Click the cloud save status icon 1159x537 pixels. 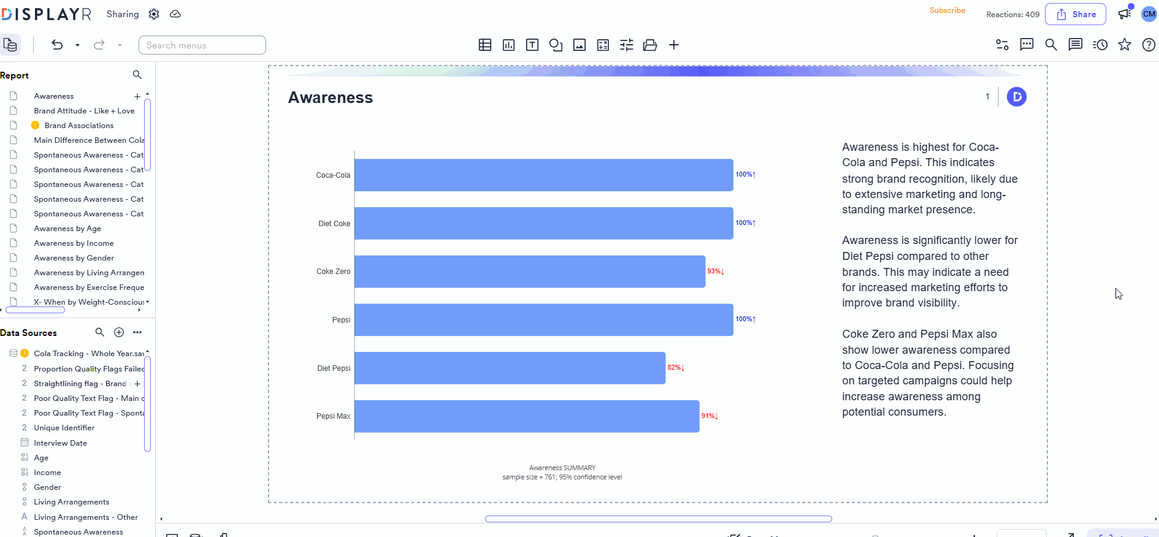pos(175,14)
